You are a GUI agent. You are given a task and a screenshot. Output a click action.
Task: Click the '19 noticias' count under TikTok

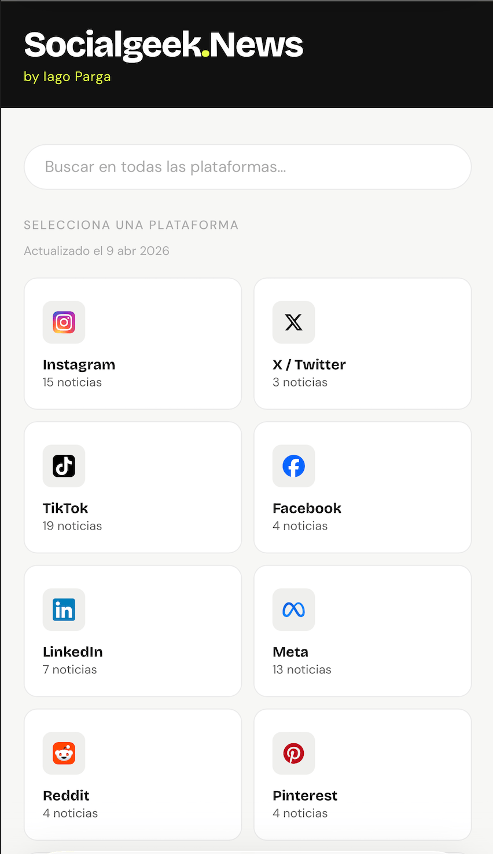click(72, 526)
